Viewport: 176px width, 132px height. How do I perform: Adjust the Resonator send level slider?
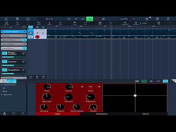(x=14, y=57)
